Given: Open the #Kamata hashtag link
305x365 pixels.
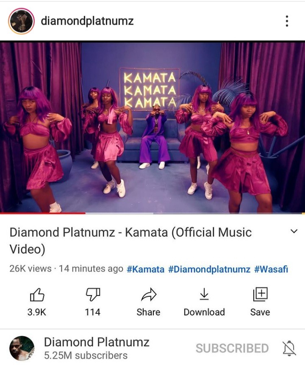Looking at the screenshot, I should [146, 269].
